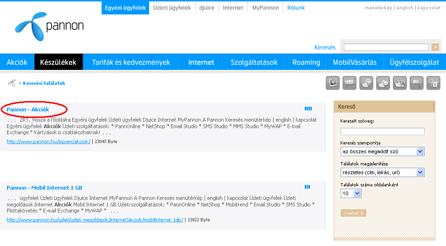446x246 pixels.
Task: Open the djuice tab
Action: (x=207, y=7)
